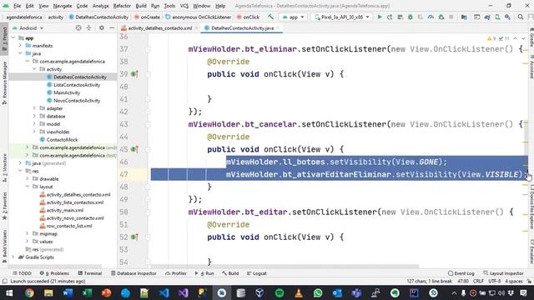Open Pixel_3a_API_30_x86 device dropdown
Screen dimensions: 534x300
tap(341, 17)
